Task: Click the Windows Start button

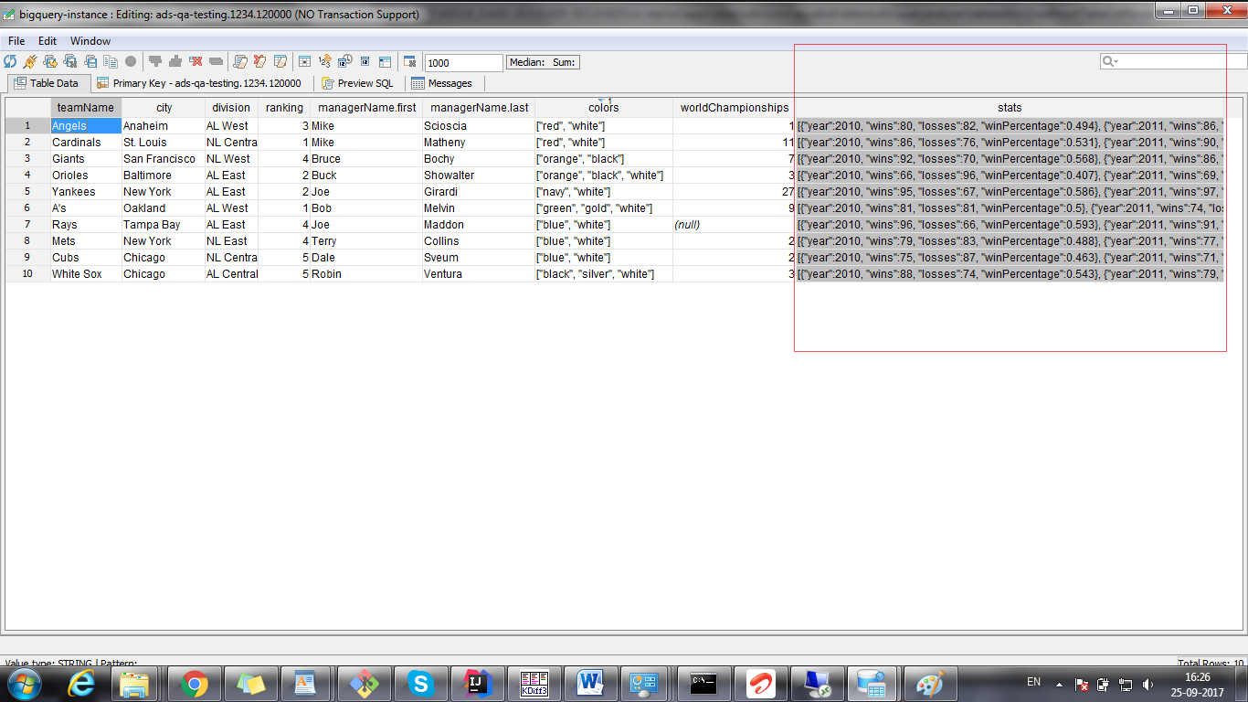Action: pyautogui.click(x=25, y=683)
